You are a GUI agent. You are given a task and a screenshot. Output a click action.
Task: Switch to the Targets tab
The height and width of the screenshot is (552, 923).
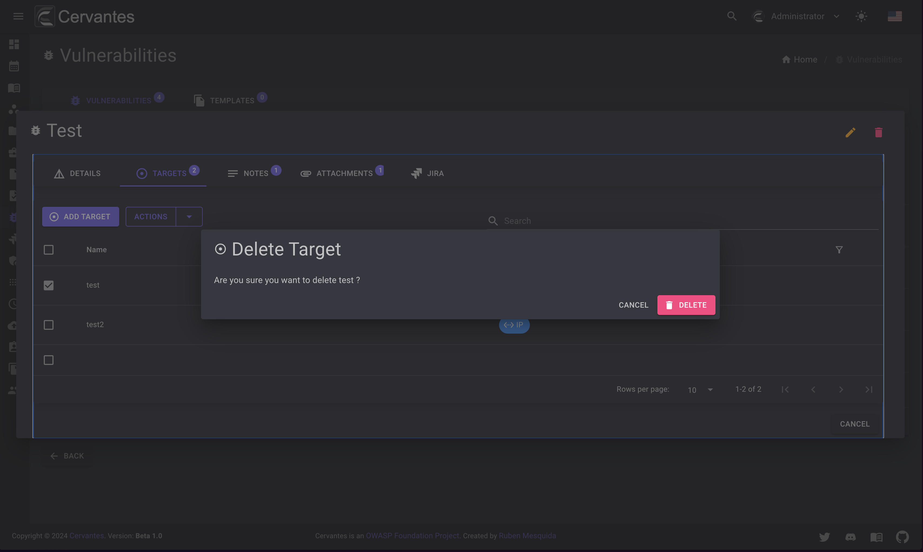163,173
